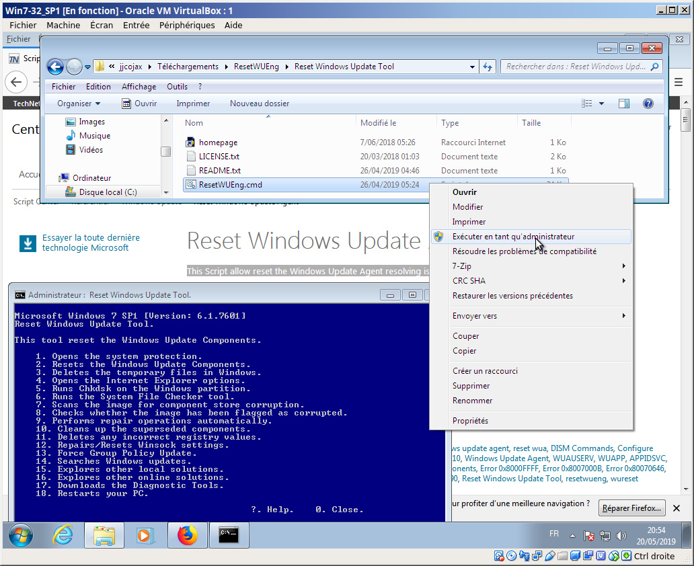Select Disque local (C:) in navigation pane
Viewport: 694px width, 566px height.
coord(107,192)
